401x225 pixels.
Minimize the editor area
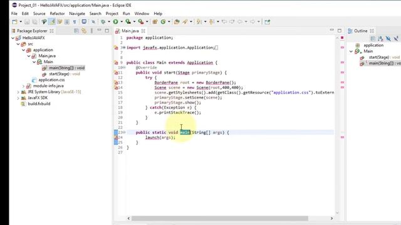331,31
